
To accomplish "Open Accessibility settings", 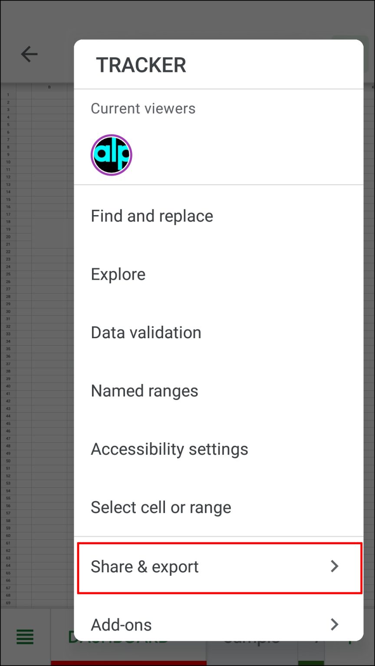I will [169, 449].
